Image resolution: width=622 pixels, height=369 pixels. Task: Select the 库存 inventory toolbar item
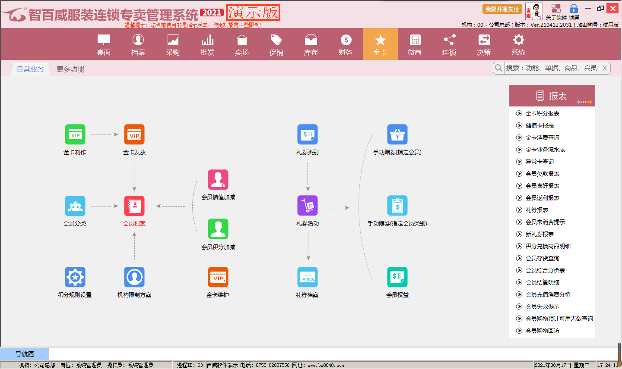click(x=311, y=45)
